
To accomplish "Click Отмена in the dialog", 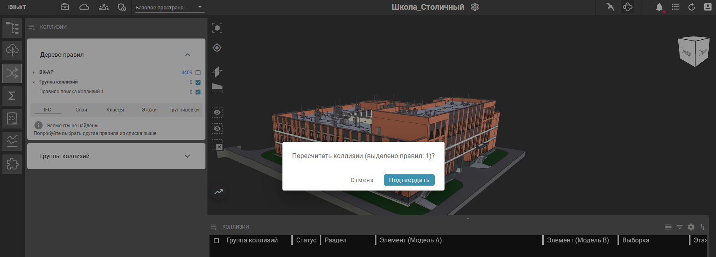I will pos(362,180).
